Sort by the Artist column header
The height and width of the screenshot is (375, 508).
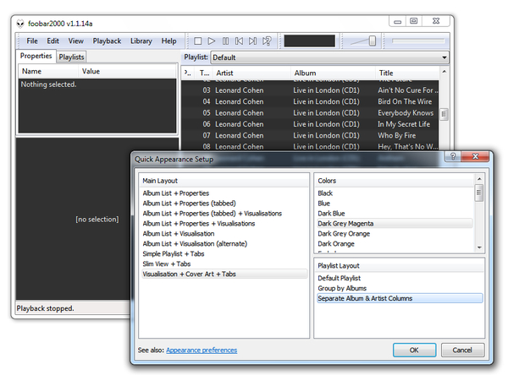click(251, 73)
